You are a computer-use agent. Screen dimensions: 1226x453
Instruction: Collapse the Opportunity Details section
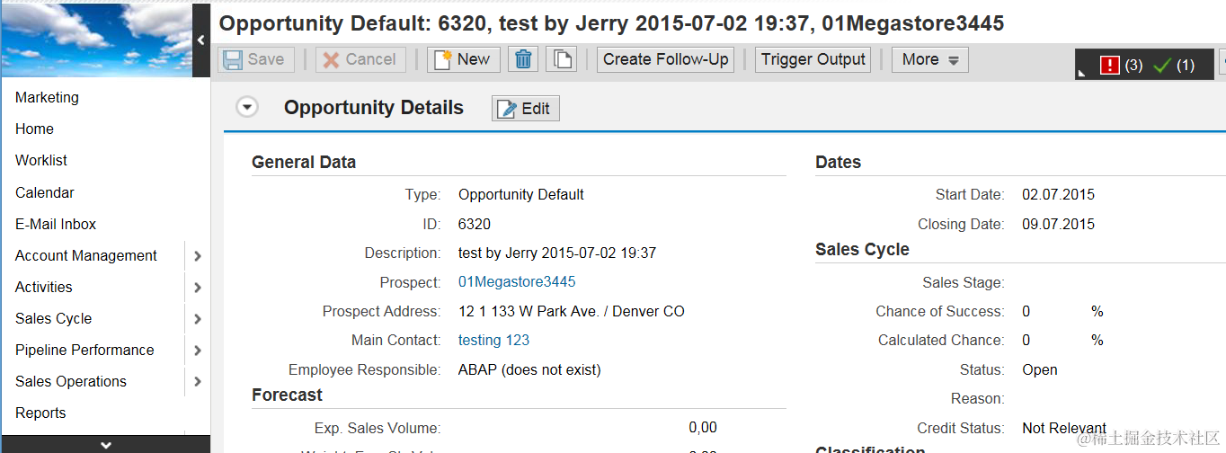tap(247, 108)
